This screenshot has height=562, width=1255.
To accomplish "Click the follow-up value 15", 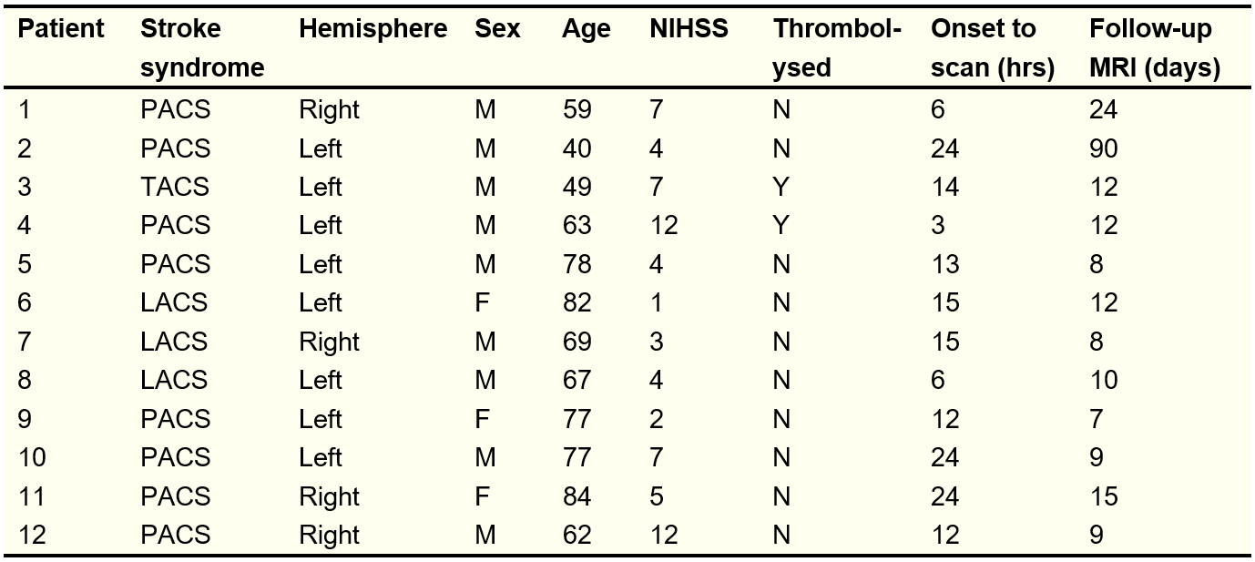I will [1103, 496].
